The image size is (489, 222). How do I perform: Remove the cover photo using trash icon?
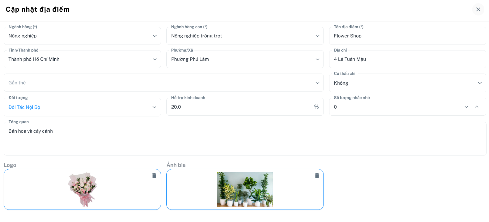pyautogui.click(x=317, y=176)
